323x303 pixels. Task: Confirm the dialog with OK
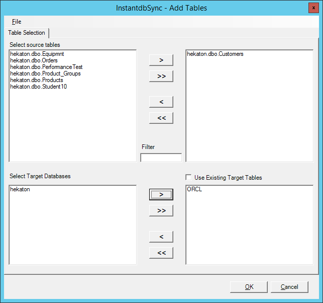249,287
